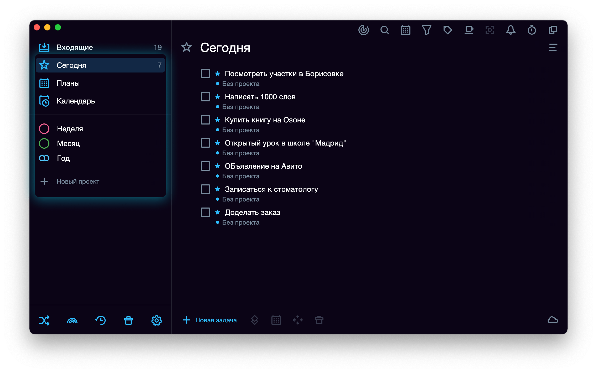This screenshot has height=373, width=597.
Task: Check the Открытый урок в школе task
Action: pos(205,143)
